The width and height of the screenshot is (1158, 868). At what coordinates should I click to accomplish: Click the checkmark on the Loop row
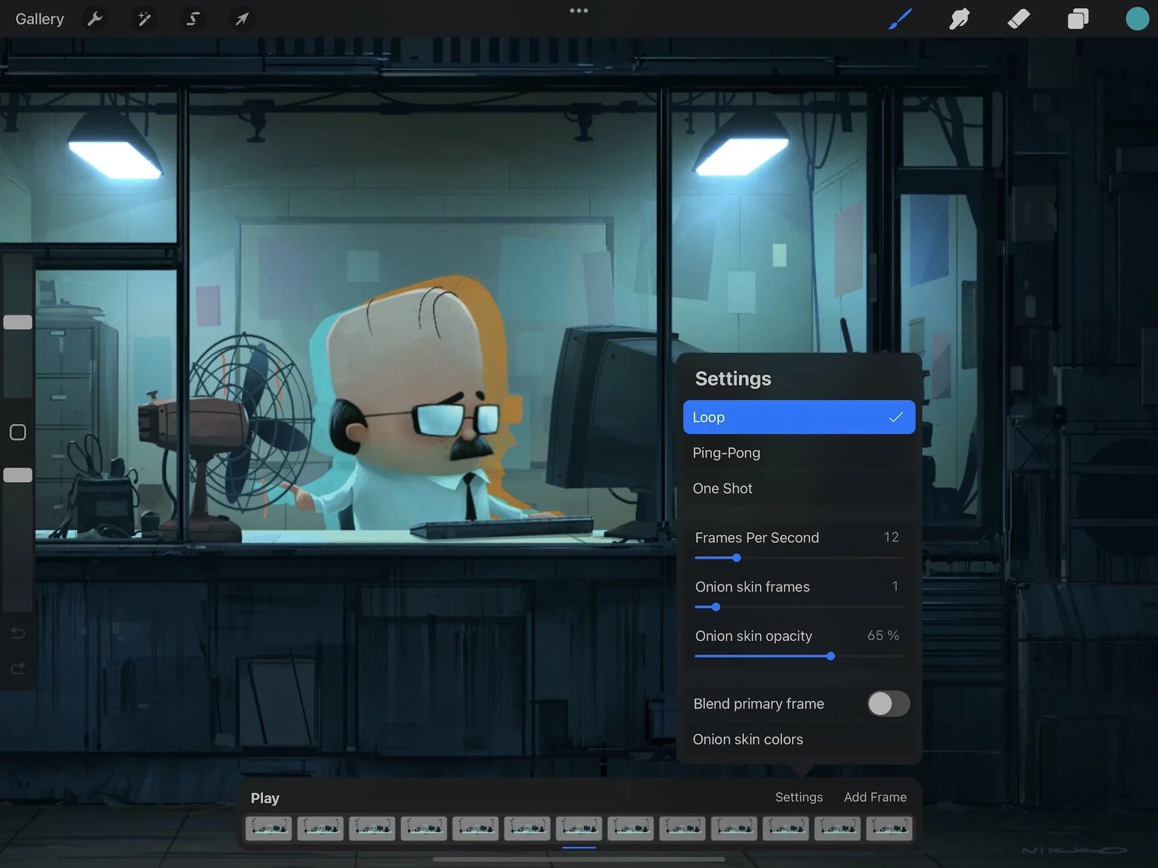click(x=896, y=417)
